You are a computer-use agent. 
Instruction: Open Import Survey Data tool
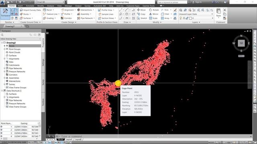pos(31,10)
